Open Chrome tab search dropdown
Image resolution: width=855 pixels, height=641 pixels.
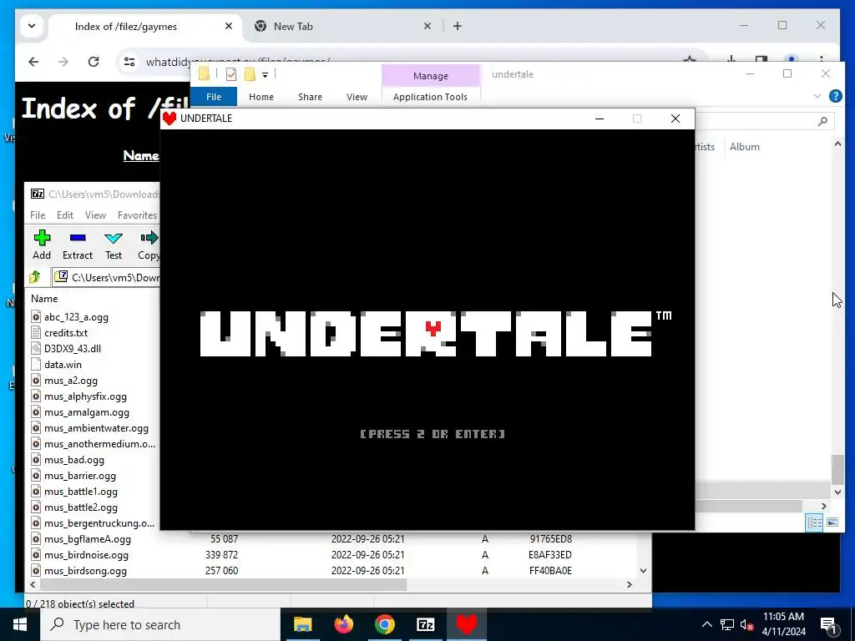(x=32, y=26)
